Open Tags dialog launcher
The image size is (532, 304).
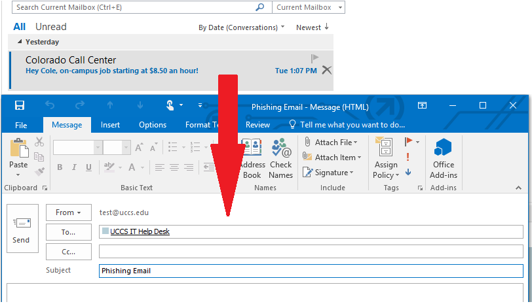[421, 188]
